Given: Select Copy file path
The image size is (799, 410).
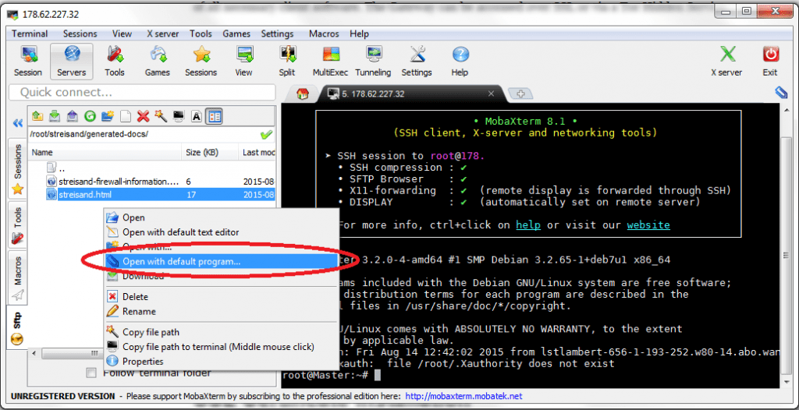Looking at the screenshot, I should (x=222, y=332).
